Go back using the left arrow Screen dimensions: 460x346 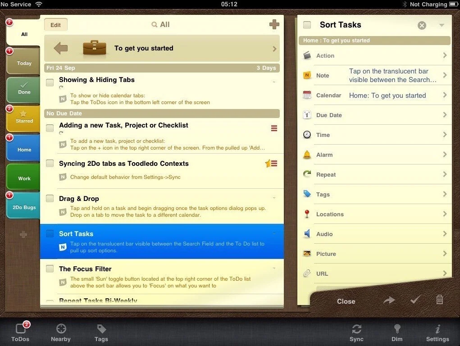pos(61,48)
